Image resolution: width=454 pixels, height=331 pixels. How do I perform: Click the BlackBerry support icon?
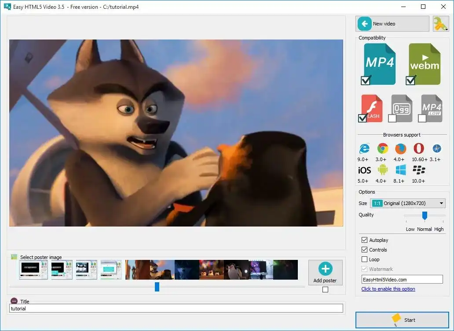[x=419, y=170]
